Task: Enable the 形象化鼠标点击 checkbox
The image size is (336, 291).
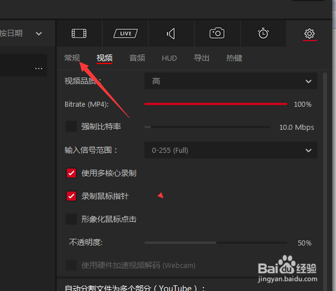Action: 71,219
